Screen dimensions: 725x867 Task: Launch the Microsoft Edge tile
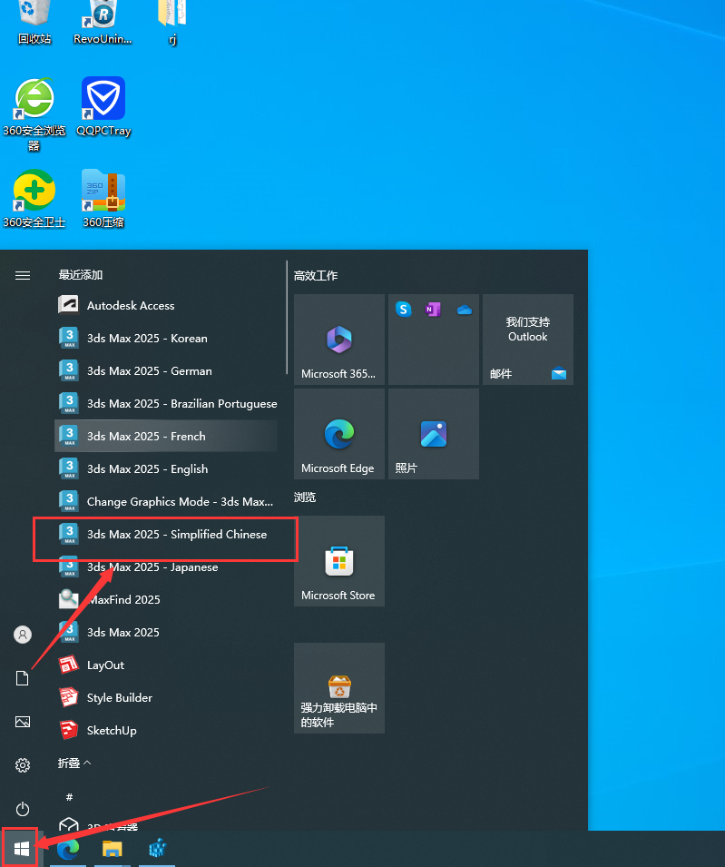(x=339, y=434)
